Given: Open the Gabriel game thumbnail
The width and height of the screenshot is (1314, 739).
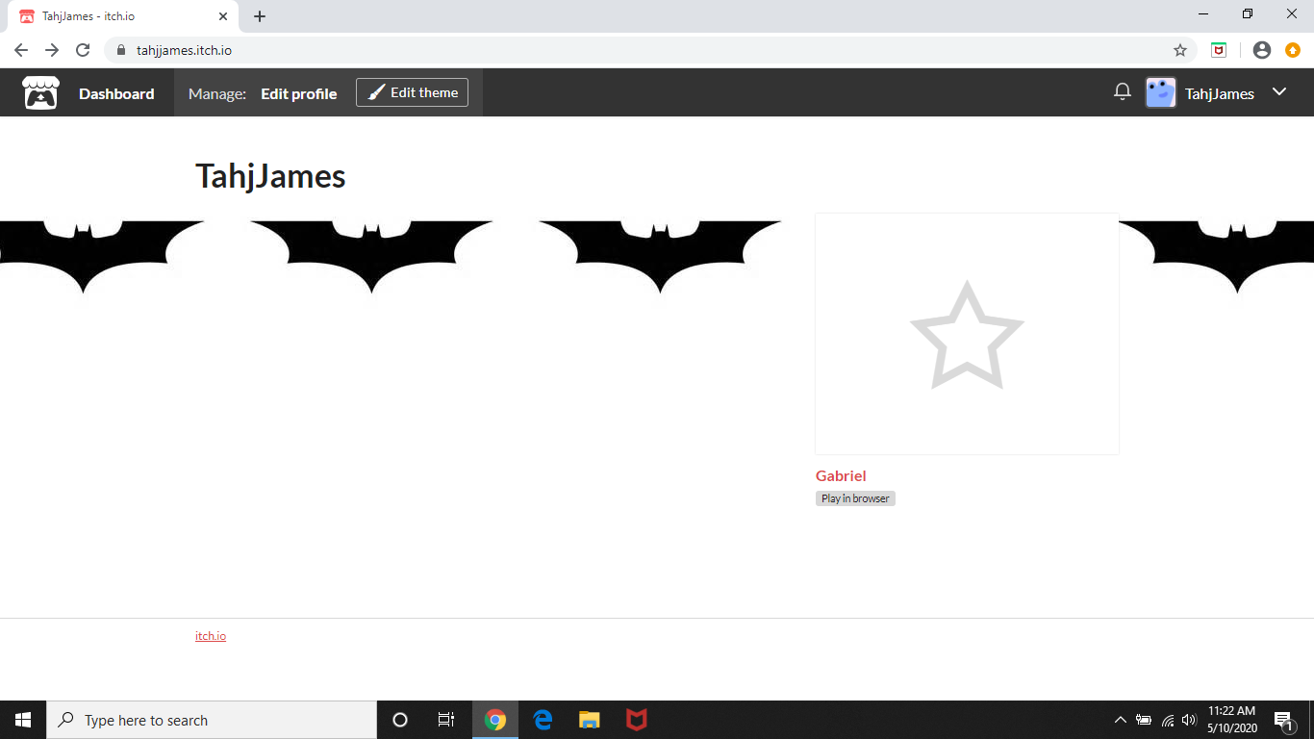Looking at the screenshot, I should 967,334.
